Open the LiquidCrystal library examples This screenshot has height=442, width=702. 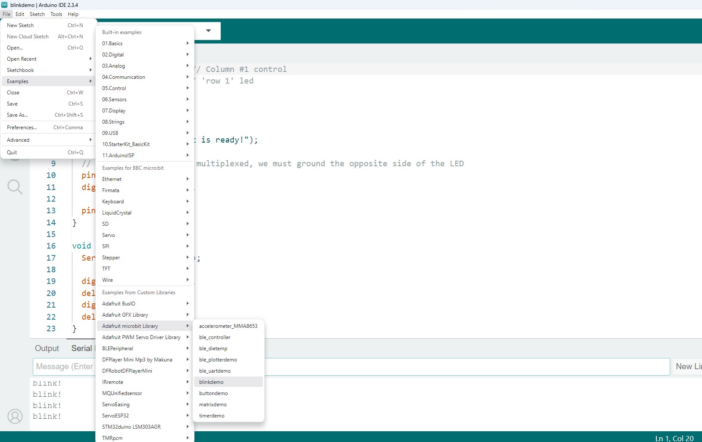coord(145,213)
